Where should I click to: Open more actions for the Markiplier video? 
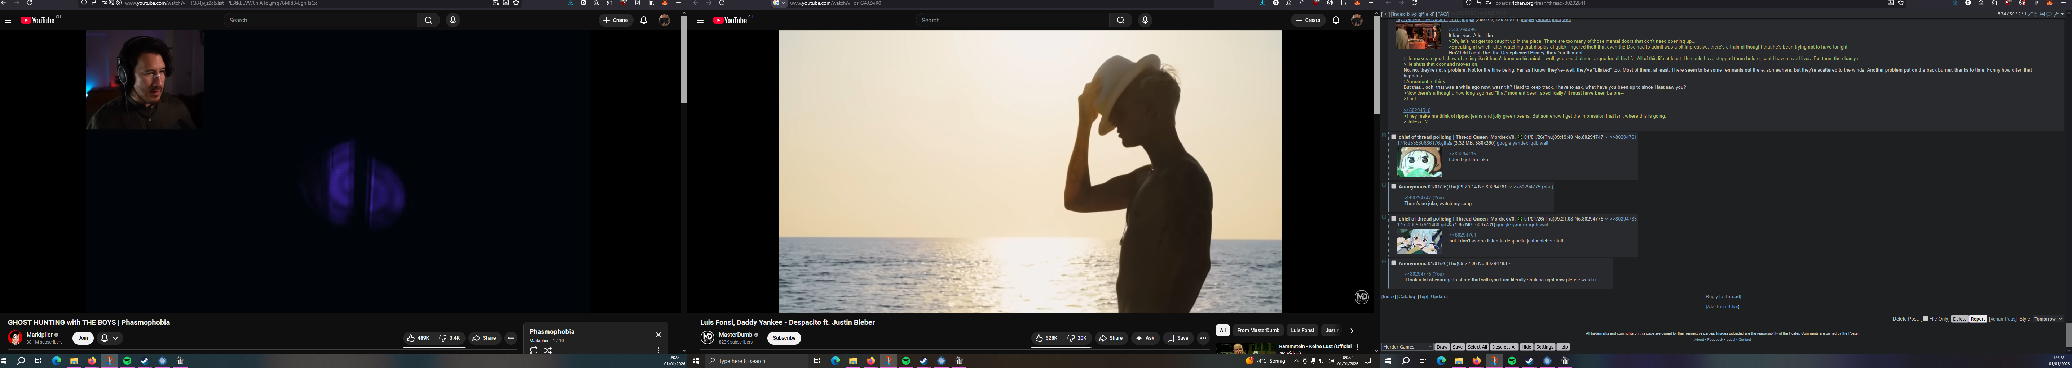point(511,339)
